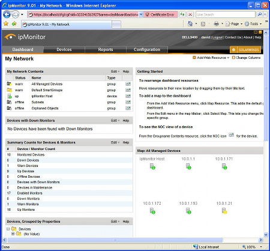Open the Add Web Resource dropdown
The height and width of the screenshot is (251, 270).
[211, 58]
